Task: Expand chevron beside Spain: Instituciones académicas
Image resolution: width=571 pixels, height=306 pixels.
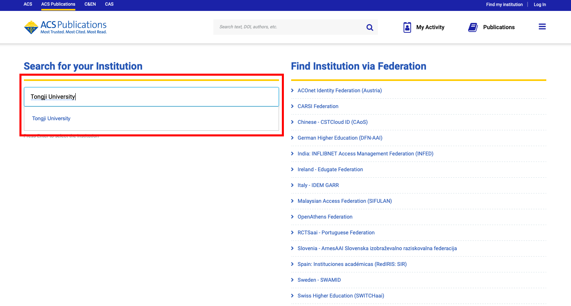Action: click(292, 264)
